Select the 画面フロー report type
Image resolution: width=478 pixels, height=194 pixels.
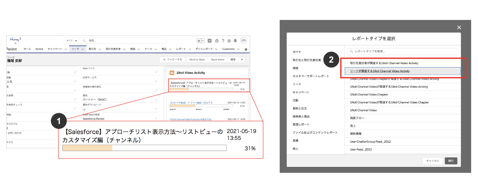click(x=403, y=118)
